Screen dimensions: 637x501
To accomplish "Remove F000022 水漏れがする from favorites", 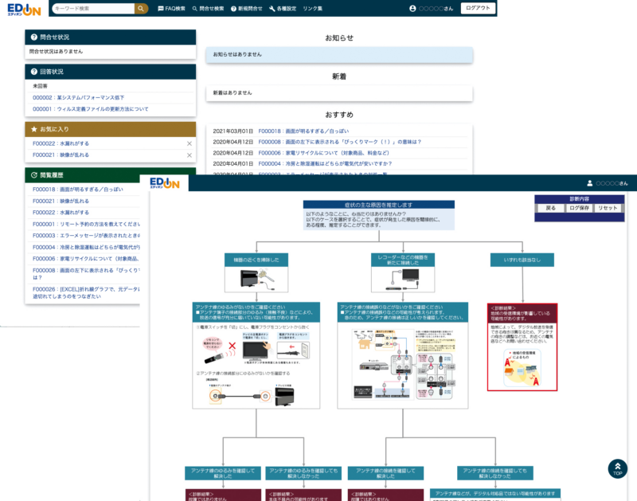I will [x=189, y=143].
